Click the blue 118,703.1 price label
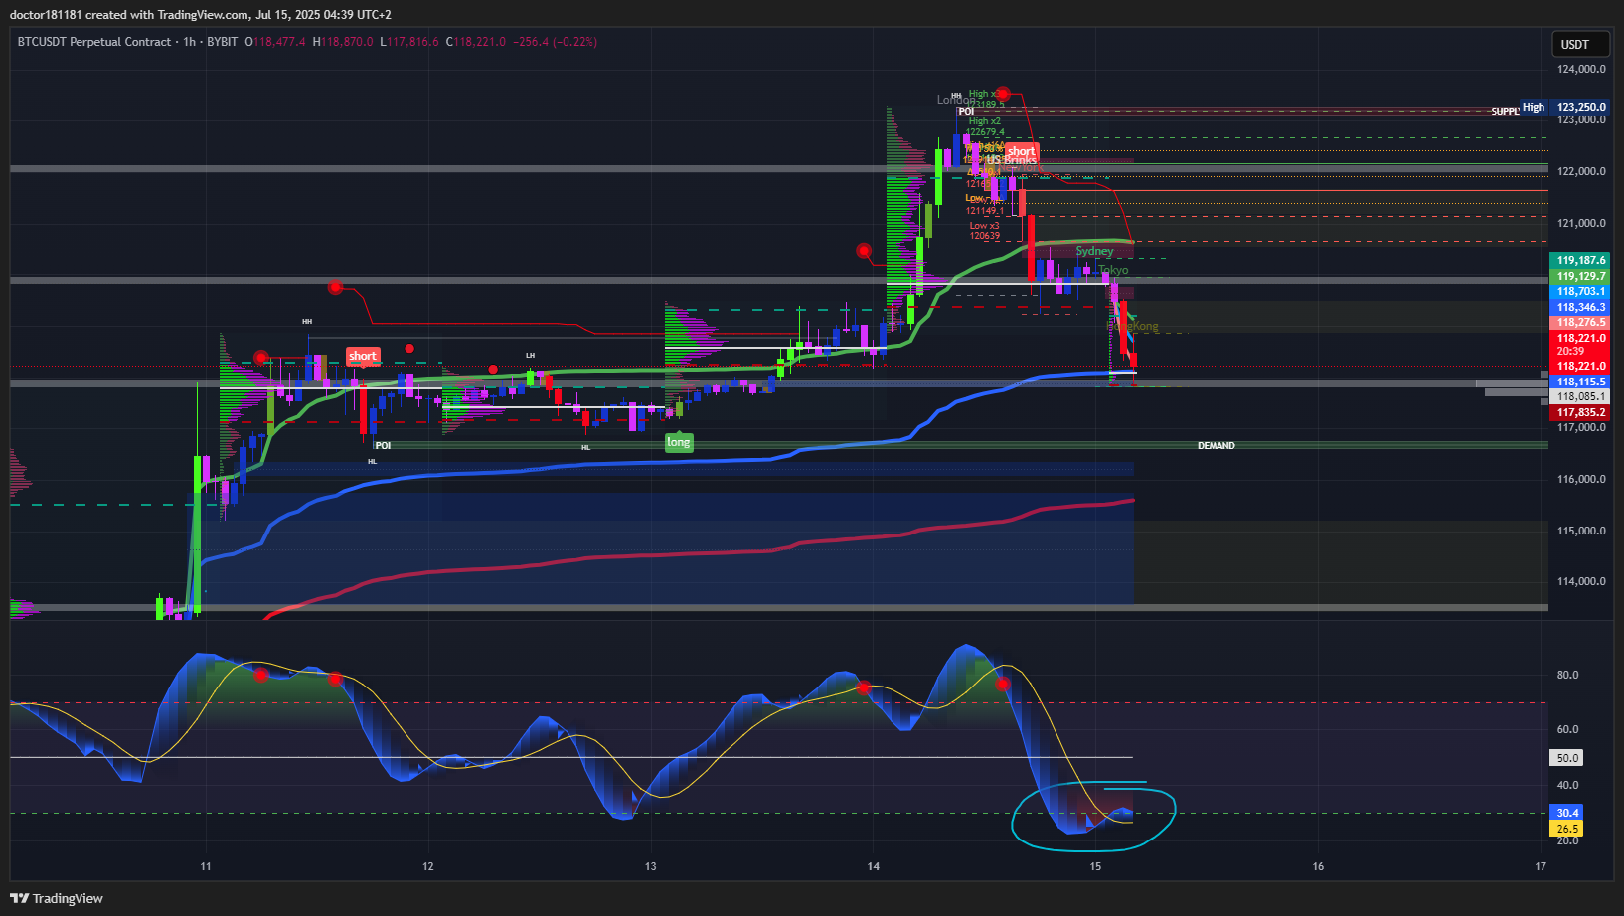This screenshot has height=916, width=1624. click(1580, 292)
